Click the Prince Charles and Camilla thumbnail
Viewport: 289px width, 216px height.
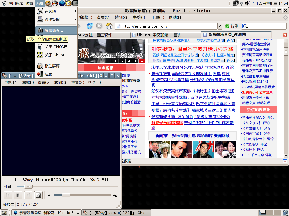pyautogui.click(x=159, y=150)
